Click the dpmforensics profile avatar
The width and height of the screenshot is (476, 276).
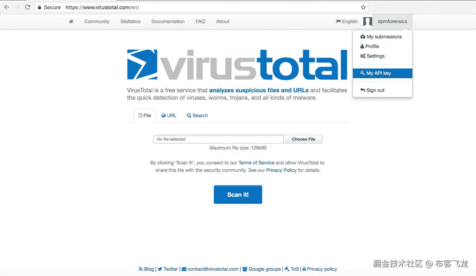[368, 21]
